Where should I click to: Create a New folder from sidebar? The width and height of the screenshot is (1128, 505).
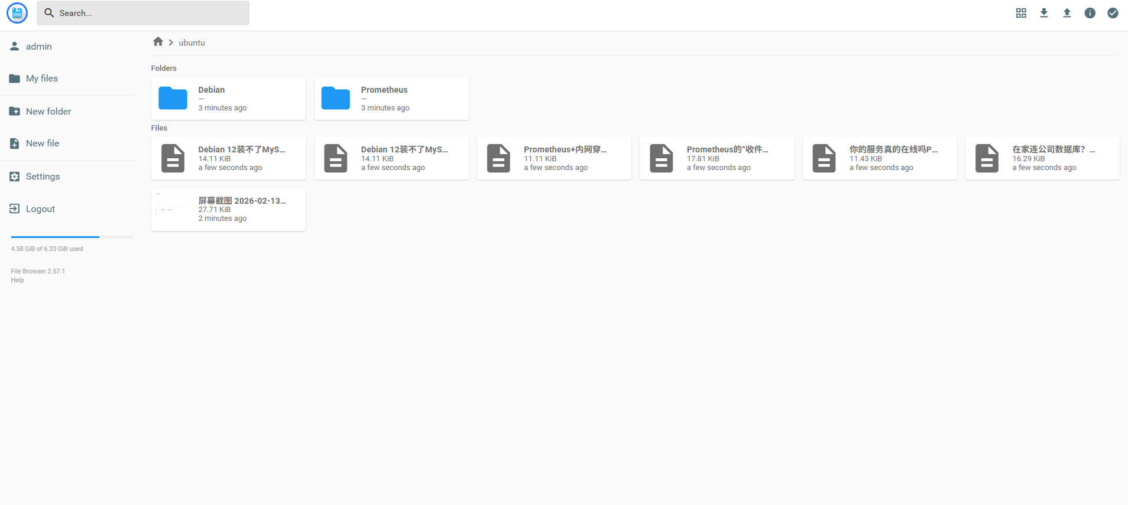click(48, 112)
